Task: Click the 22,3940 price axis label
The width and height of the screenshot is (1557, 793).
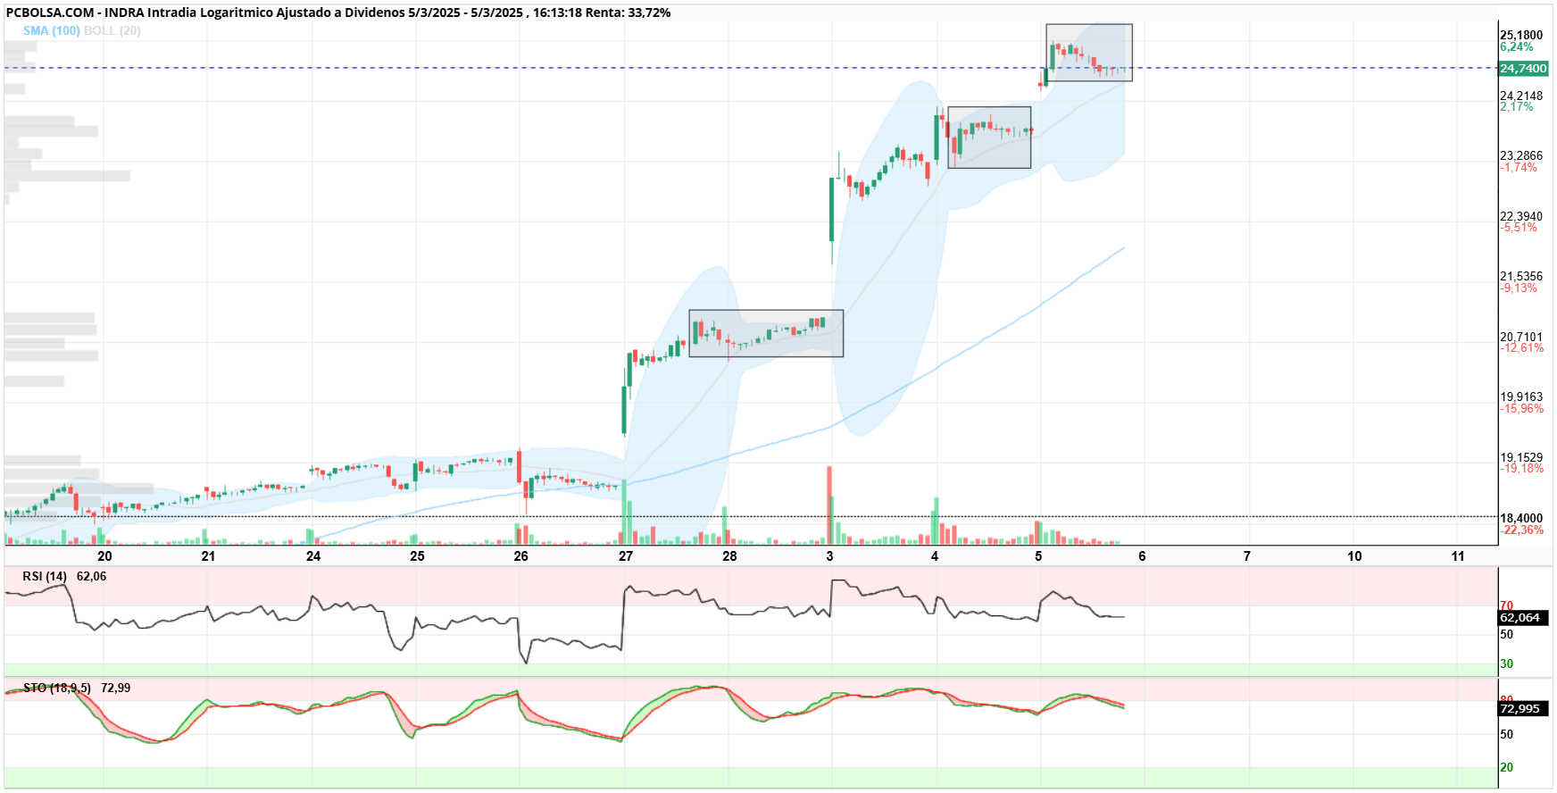Action: pos(1521,216)
